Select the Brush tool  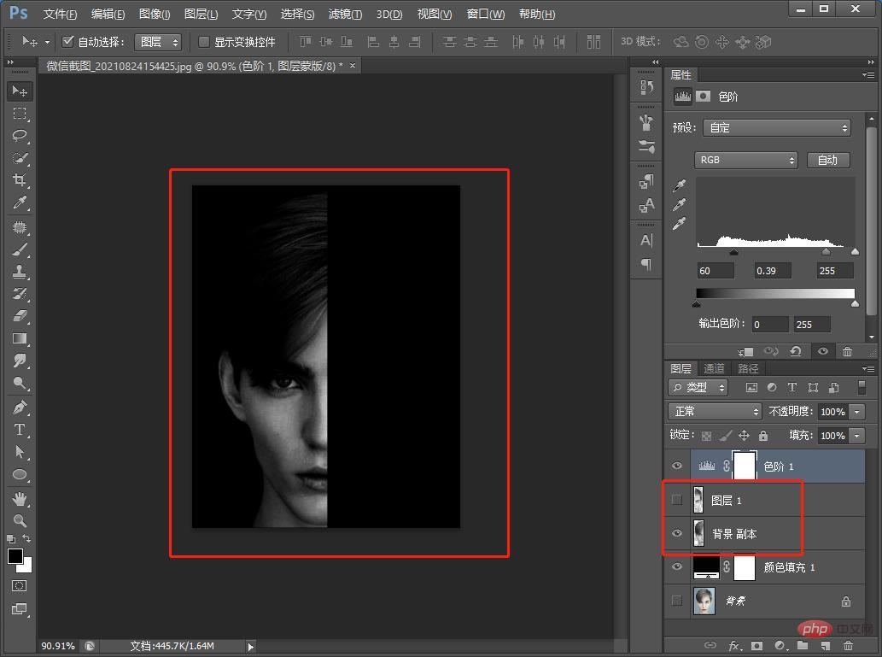(20, 249)
